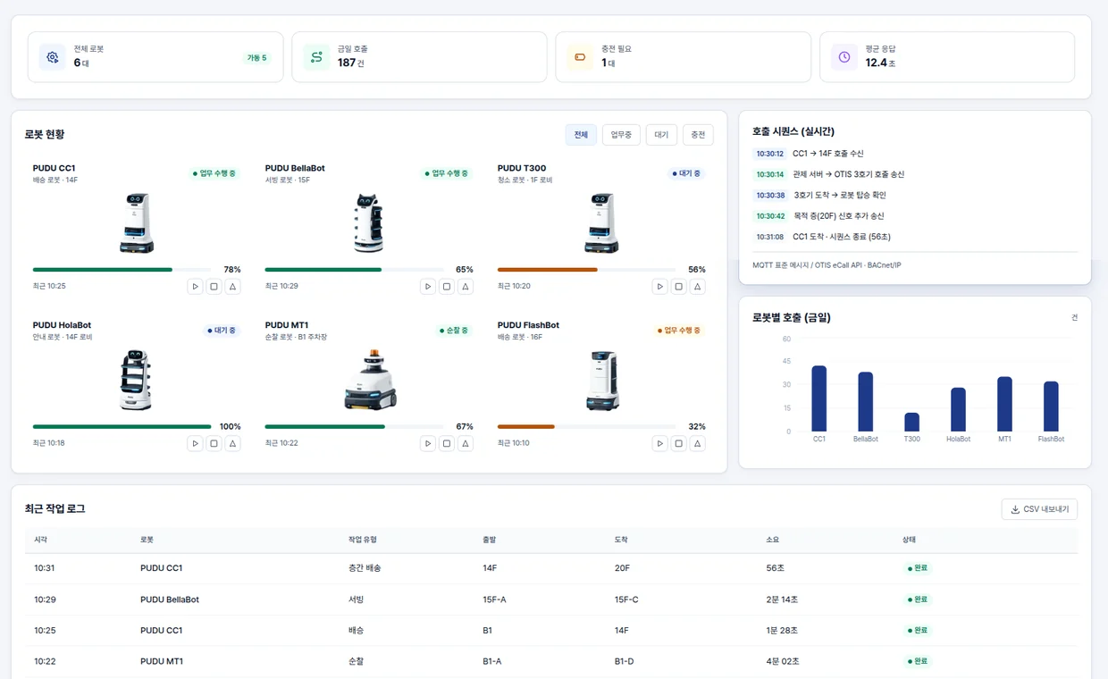This screenshot has height=679, width=1108.
Task: Click the HolaBot bar in the chart
Action: tap(958, 409)
